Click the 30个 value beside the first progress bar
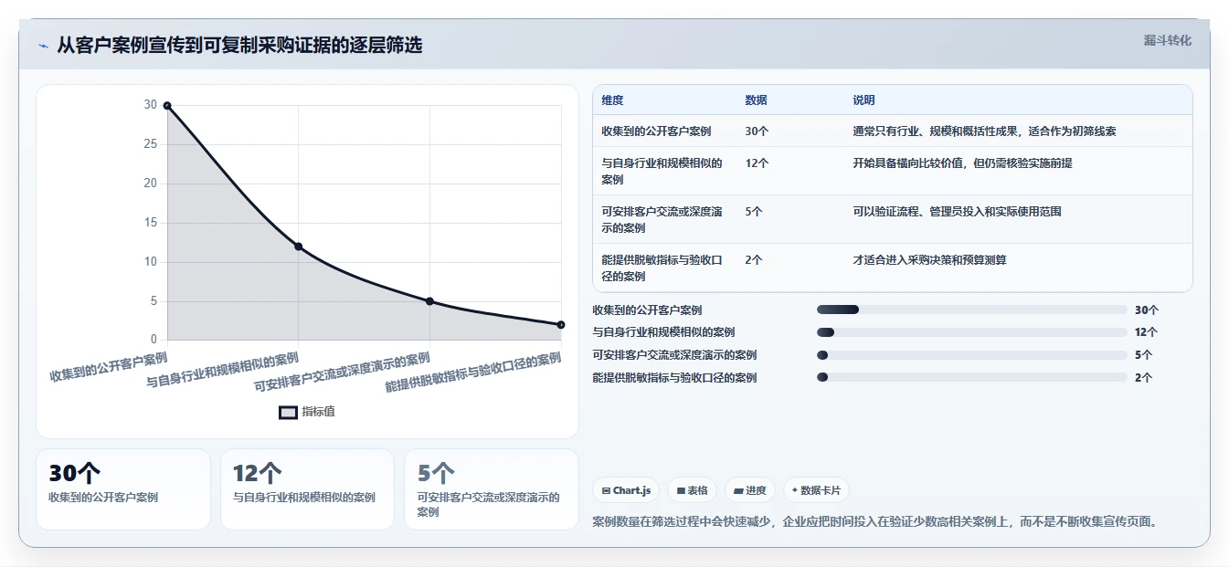The image size is (1229, 567). [x=1147, y=310]
